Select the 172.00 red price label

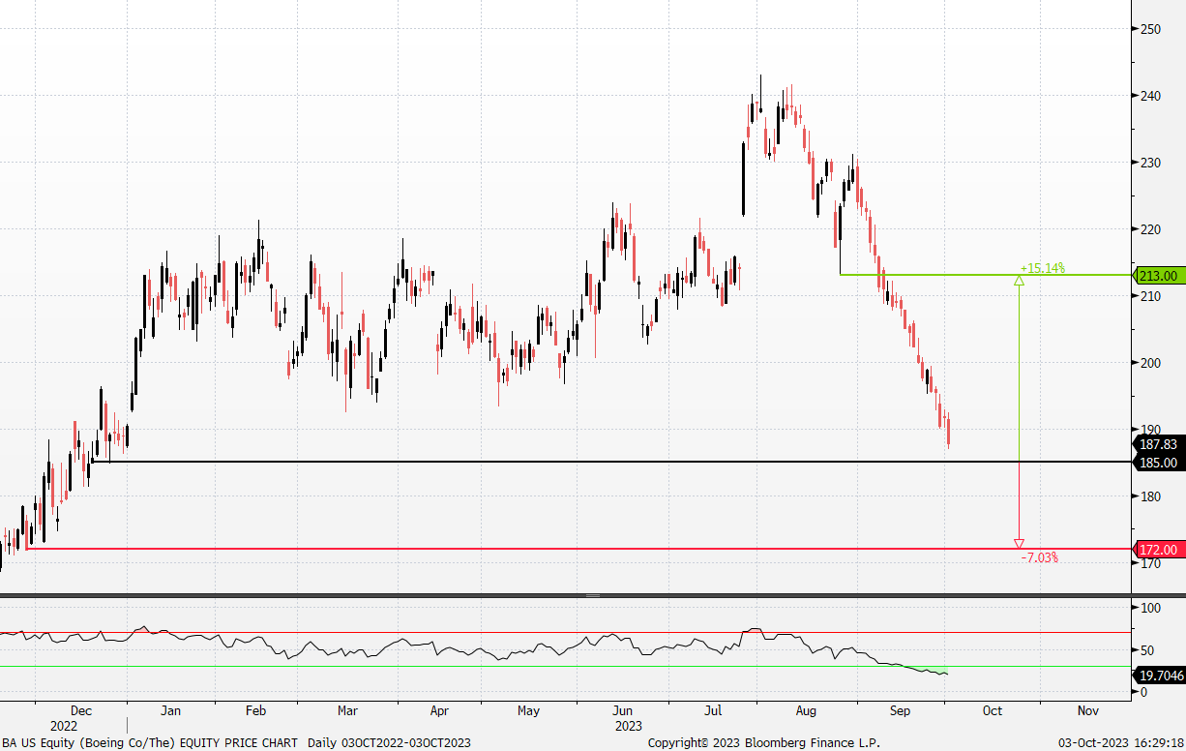1158,550
